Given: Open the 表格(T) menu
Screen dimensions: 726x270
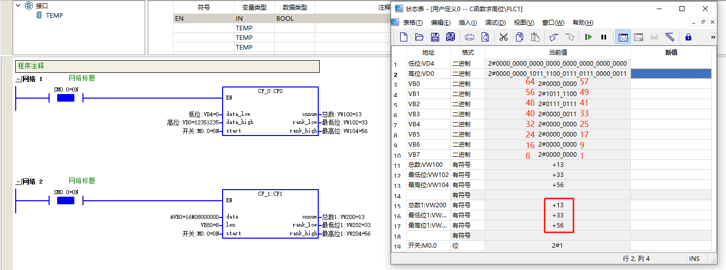Looking at the screenshot, I should click(x=413, y=23).
